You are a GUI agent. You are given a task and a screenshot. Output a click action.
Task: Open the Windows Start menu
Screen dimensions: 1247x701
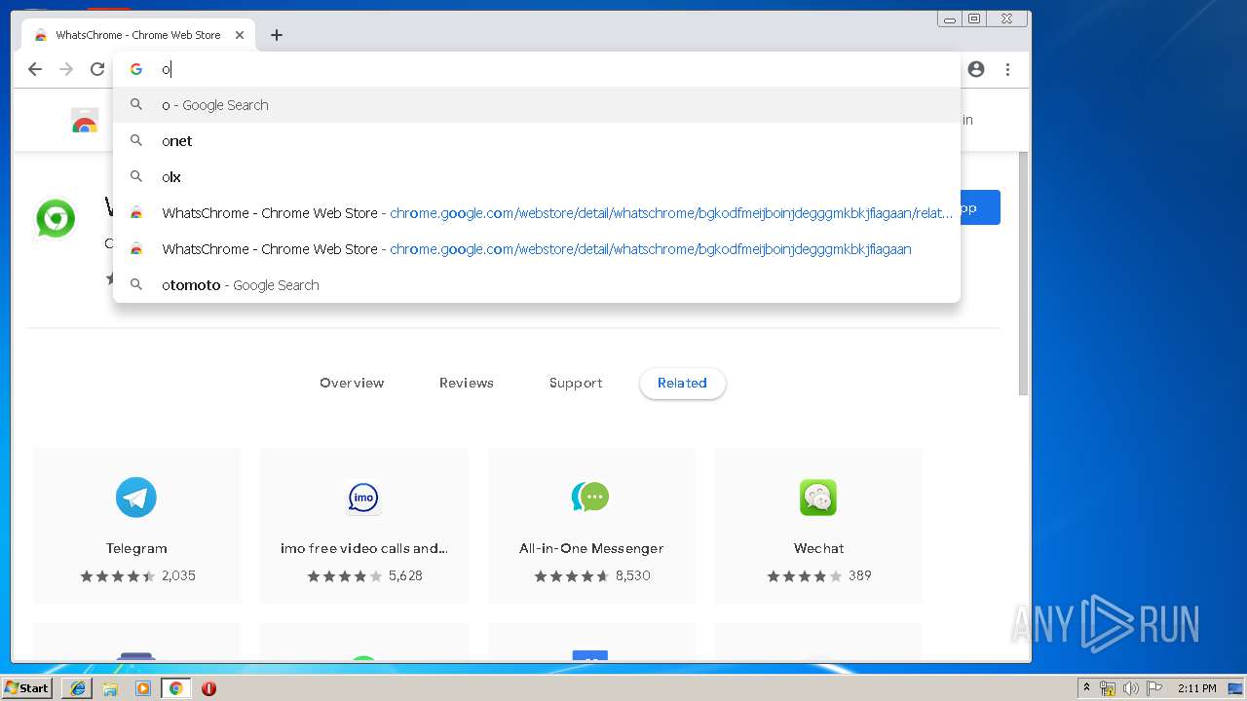click(26, 687)
